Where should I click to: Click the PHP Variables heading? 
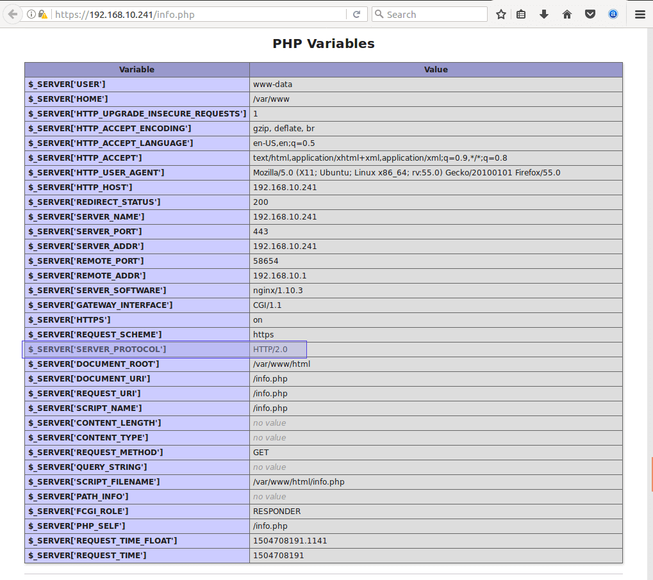(x=324, y=44)
